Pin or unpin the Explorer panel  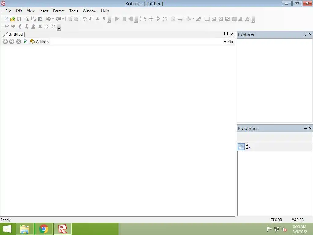pos(305,35)
